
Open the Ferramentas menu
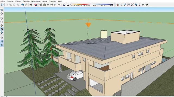point(36,1)
